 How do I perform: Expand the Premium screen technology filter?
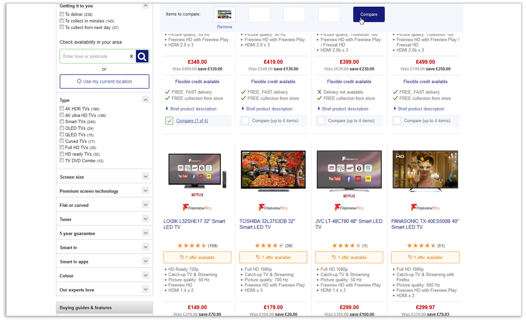pyautogui.click(x=145, y=190)
